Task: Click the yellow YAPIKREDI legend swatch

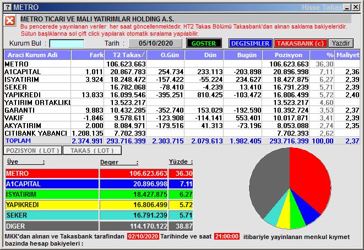Action: click(x=52, y=205)
